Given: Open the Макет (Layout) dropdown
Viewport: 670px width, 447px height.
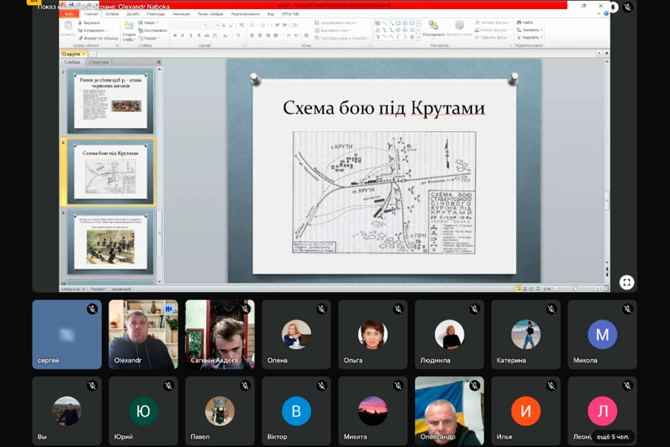Looking at the screenshot, I should pos(150,23).
